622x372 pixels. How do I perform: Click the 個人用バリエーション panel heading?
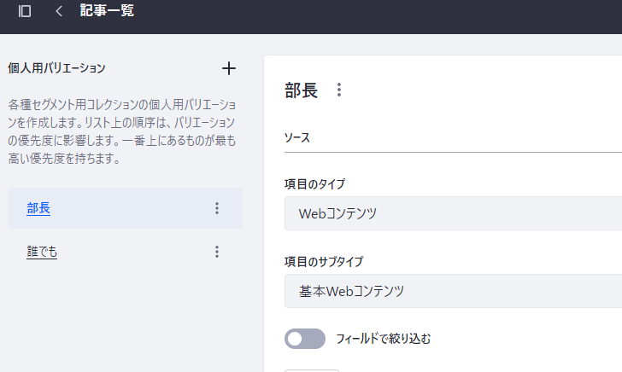[56, 68]
